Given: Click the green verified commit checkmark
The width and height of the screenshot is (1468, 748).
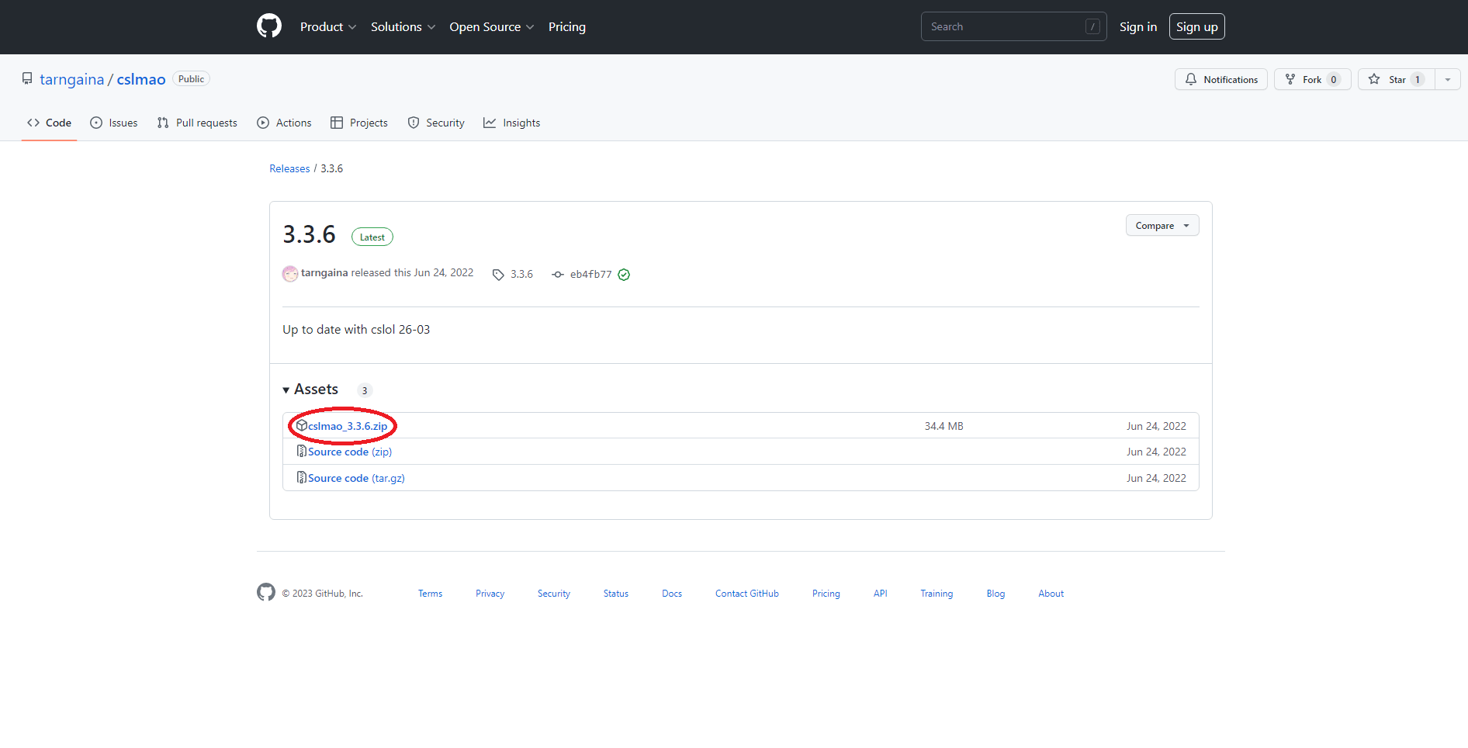Looking at the screenshot, I should tap(624, 275).
